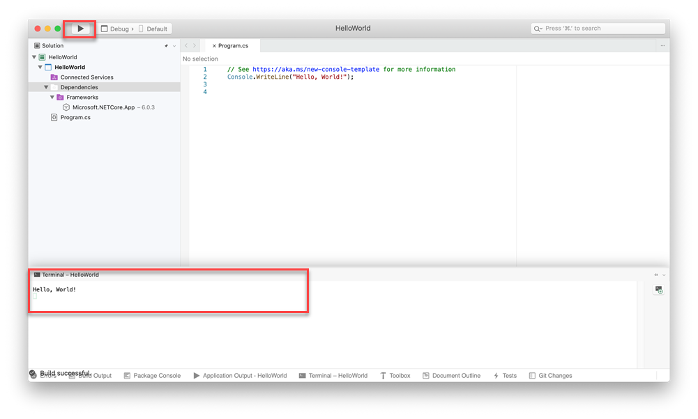Run the project with the Play button
This screenshot has width=698, height=419.
pos(79,29)
